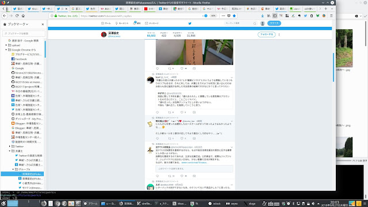Open the Twitter extension icon in the toolbar

305,16
